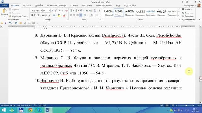Open the Change Case (Aa) dropdown
The height and width of the screenshot is (113, 202).
61,11
